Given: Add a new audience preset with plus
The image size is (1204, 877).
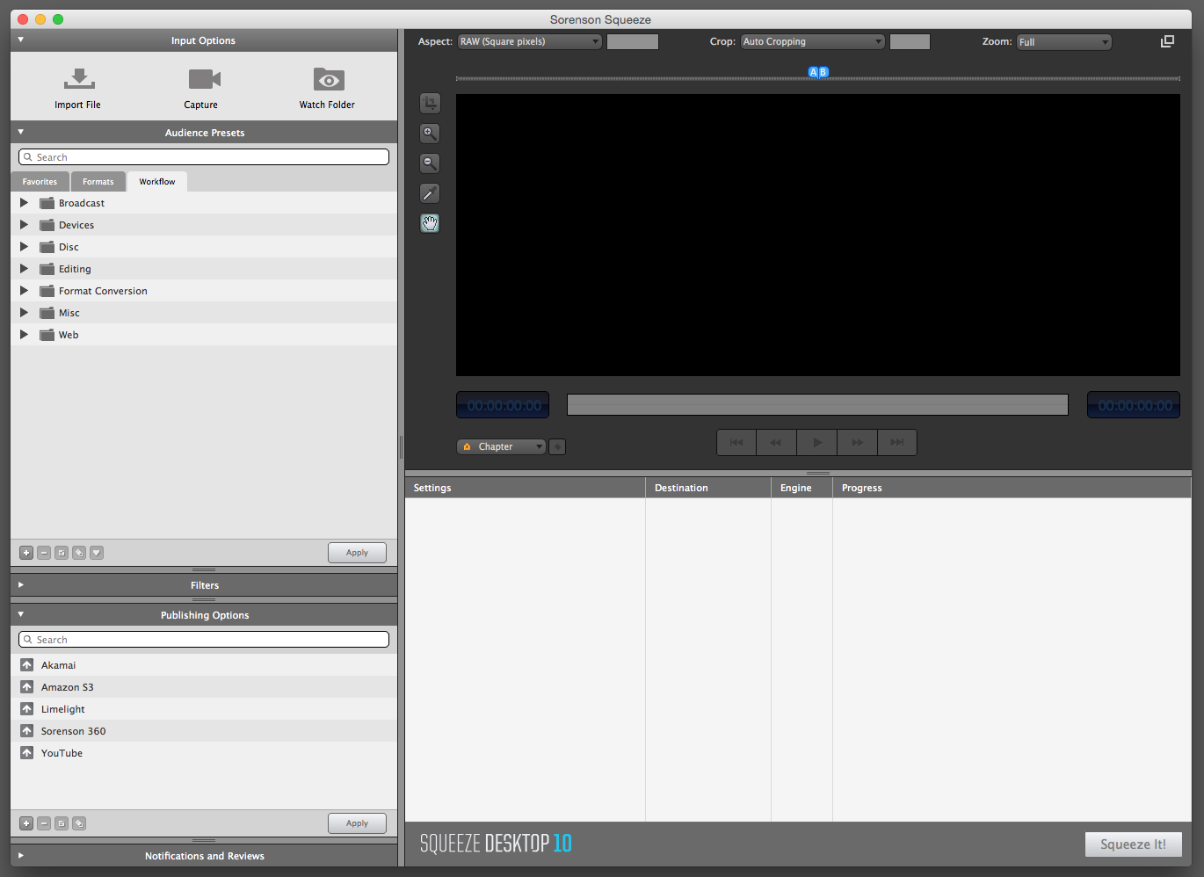Looking at the screenshot, I should point(26,553).
